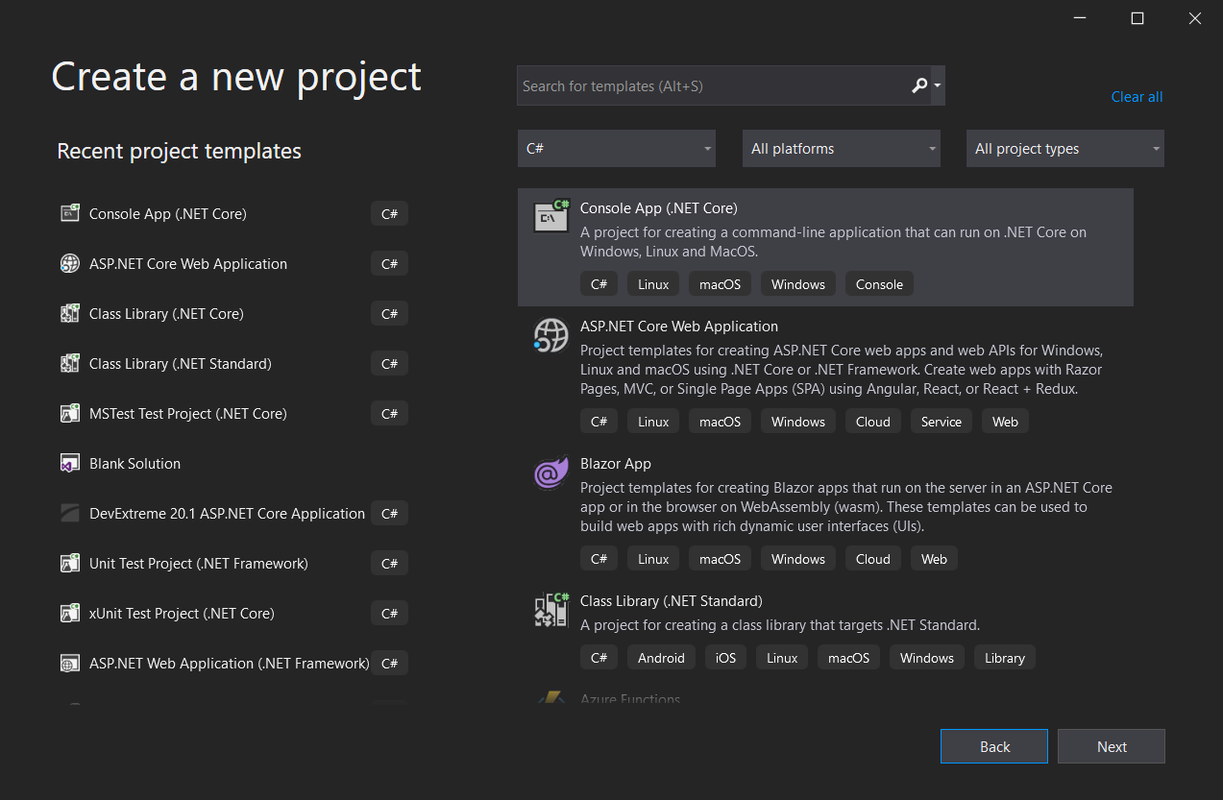This screenshot has height=800, width=1223.
Task: Select the Blank Solution icon
Action: (69, 463)
